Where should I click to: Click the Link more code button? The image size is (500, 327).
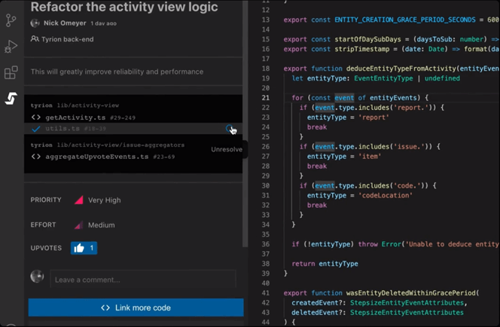(x=136, y=307)
